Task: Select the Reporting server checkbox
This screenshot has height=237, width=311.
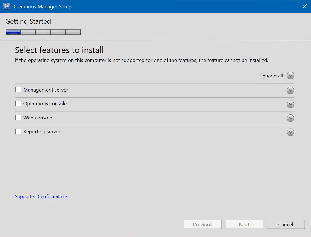Action: [18, 131]
